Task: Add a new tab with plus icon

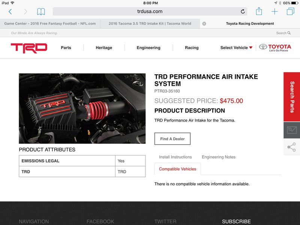Action: 274,12
